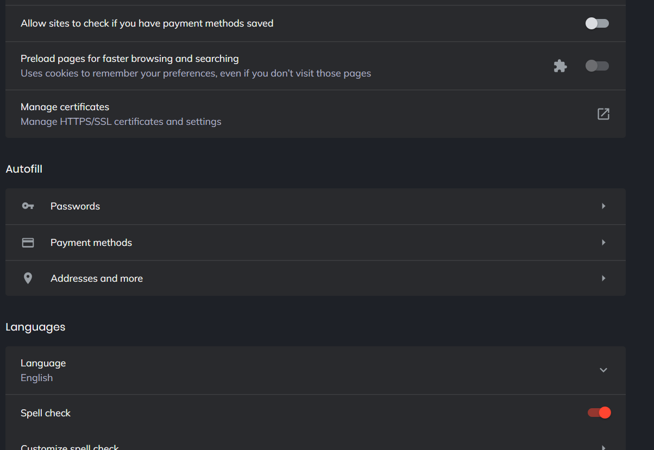Click the location pin icon for Addresses
This screenshot has height=450, width=654.
coord(28,278)
